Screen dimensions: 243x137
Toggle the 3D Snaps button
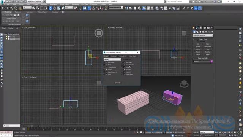coord(89,8)
